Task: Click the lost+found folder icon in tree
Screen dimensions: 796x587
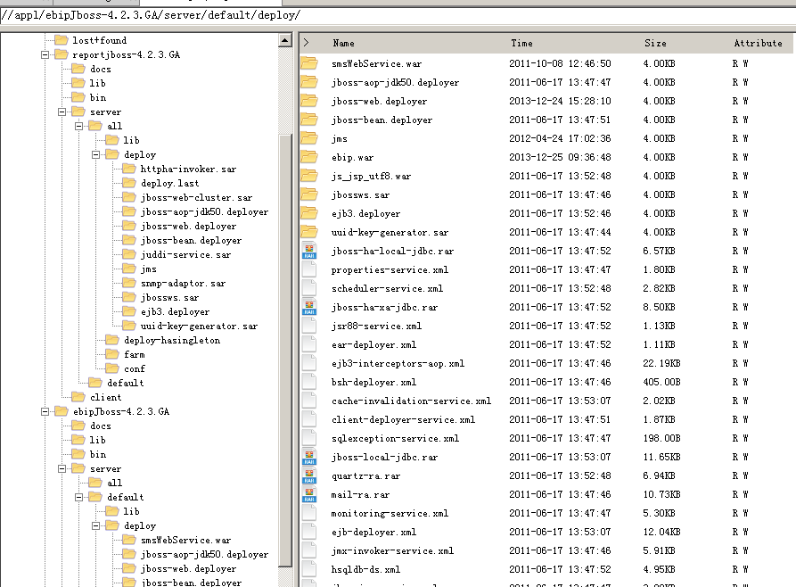Action: tap(62, 39)
